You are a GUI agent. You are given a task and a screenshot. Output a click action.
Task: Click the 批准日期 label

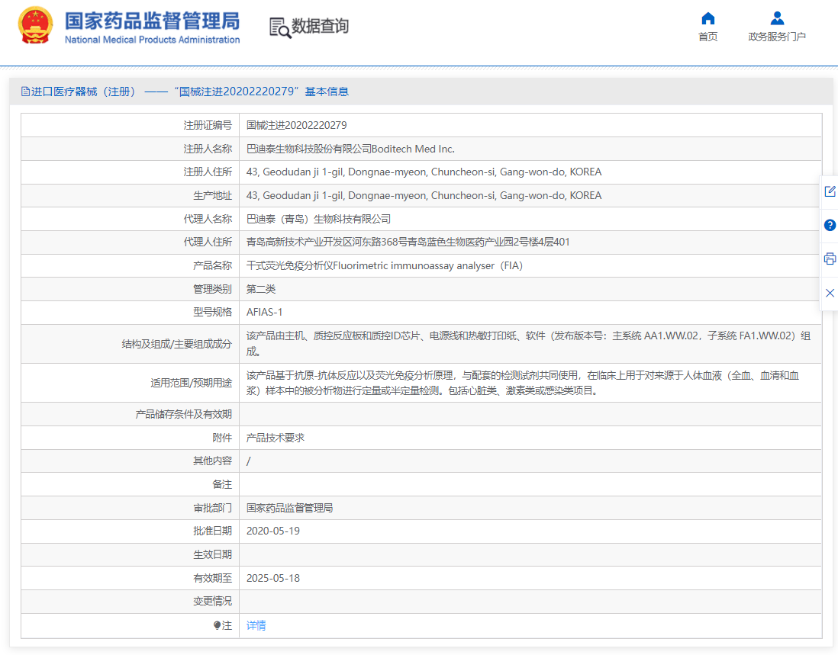click(213, 531)
